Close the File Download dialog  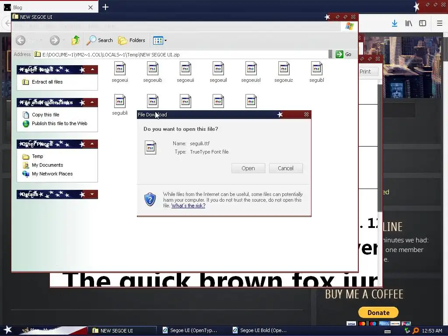(x=306, y=115)
